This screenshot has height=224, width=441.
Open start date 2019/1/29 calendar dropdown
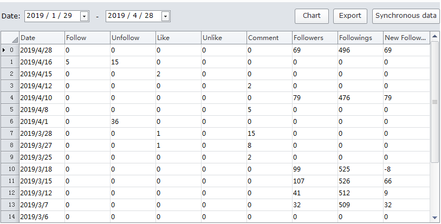(x=84, y=17)
